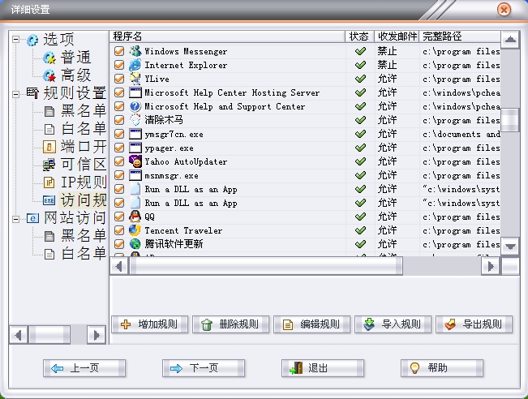Click the tree panel horizontal scrollbar thumb

49,335
